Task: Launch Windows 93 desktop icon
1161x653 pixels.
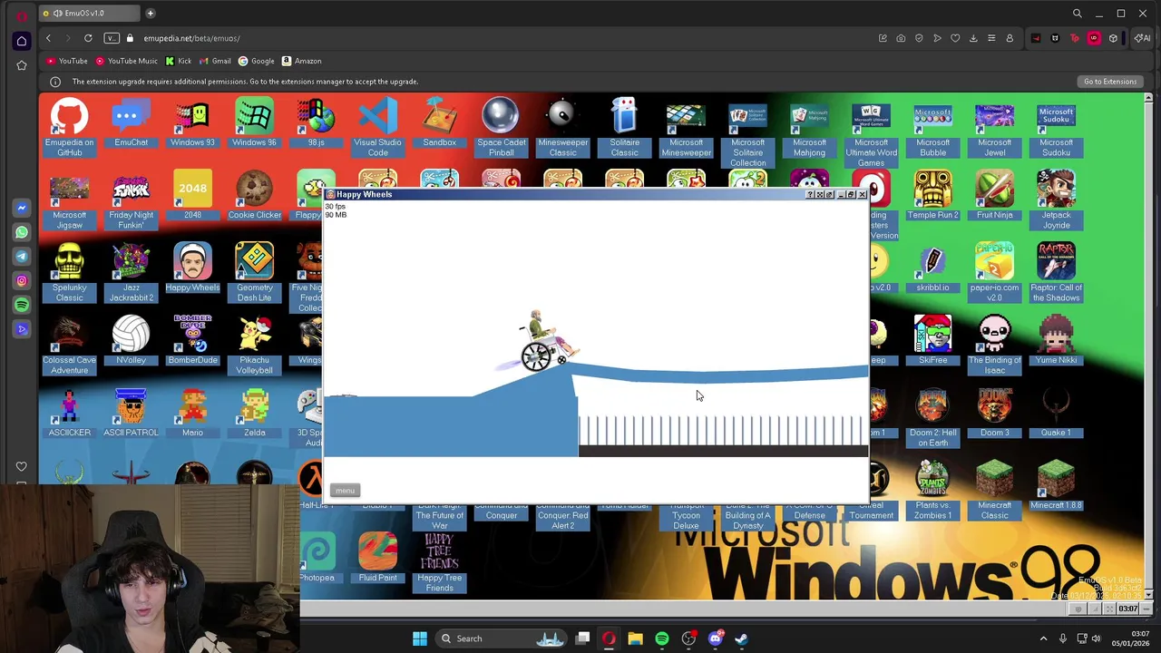Action: [192, 122]
